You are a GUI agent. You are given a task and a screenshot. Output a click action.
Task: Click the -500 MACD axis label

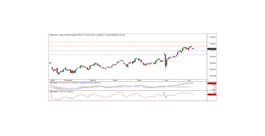point(214,89)
